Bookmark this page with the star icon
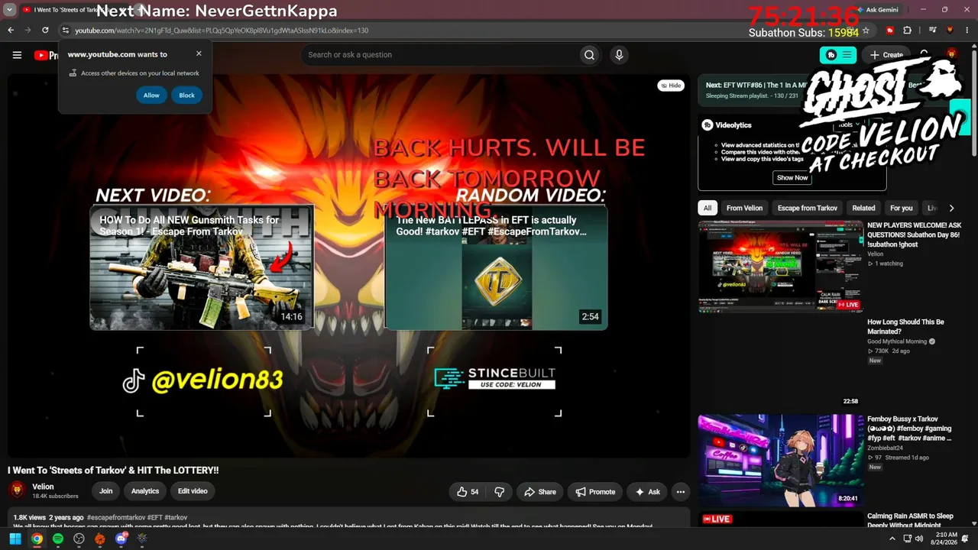Screen dimensions: 978x550 tap(866, 31)
